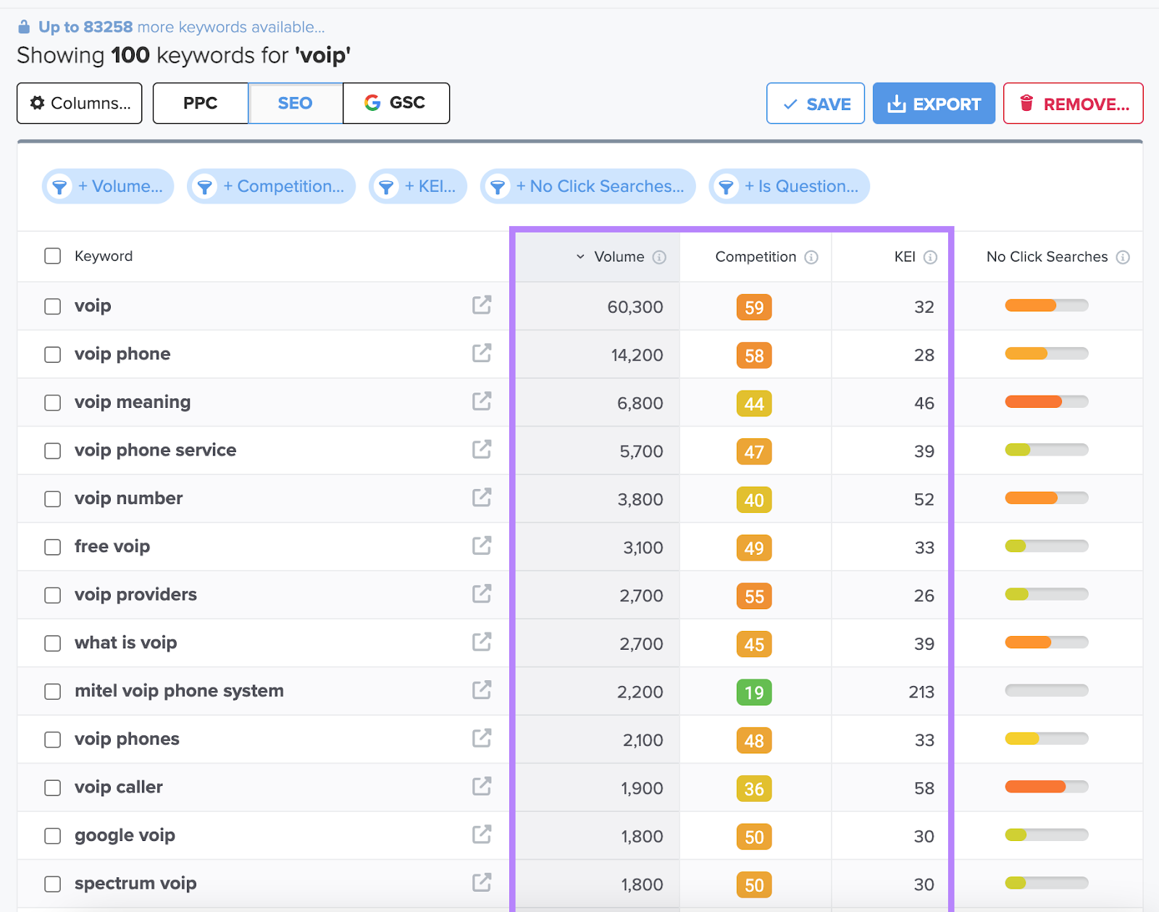The image size is (1159, 912).
Task: Click the SAVE button
Action: coord(815,103)
